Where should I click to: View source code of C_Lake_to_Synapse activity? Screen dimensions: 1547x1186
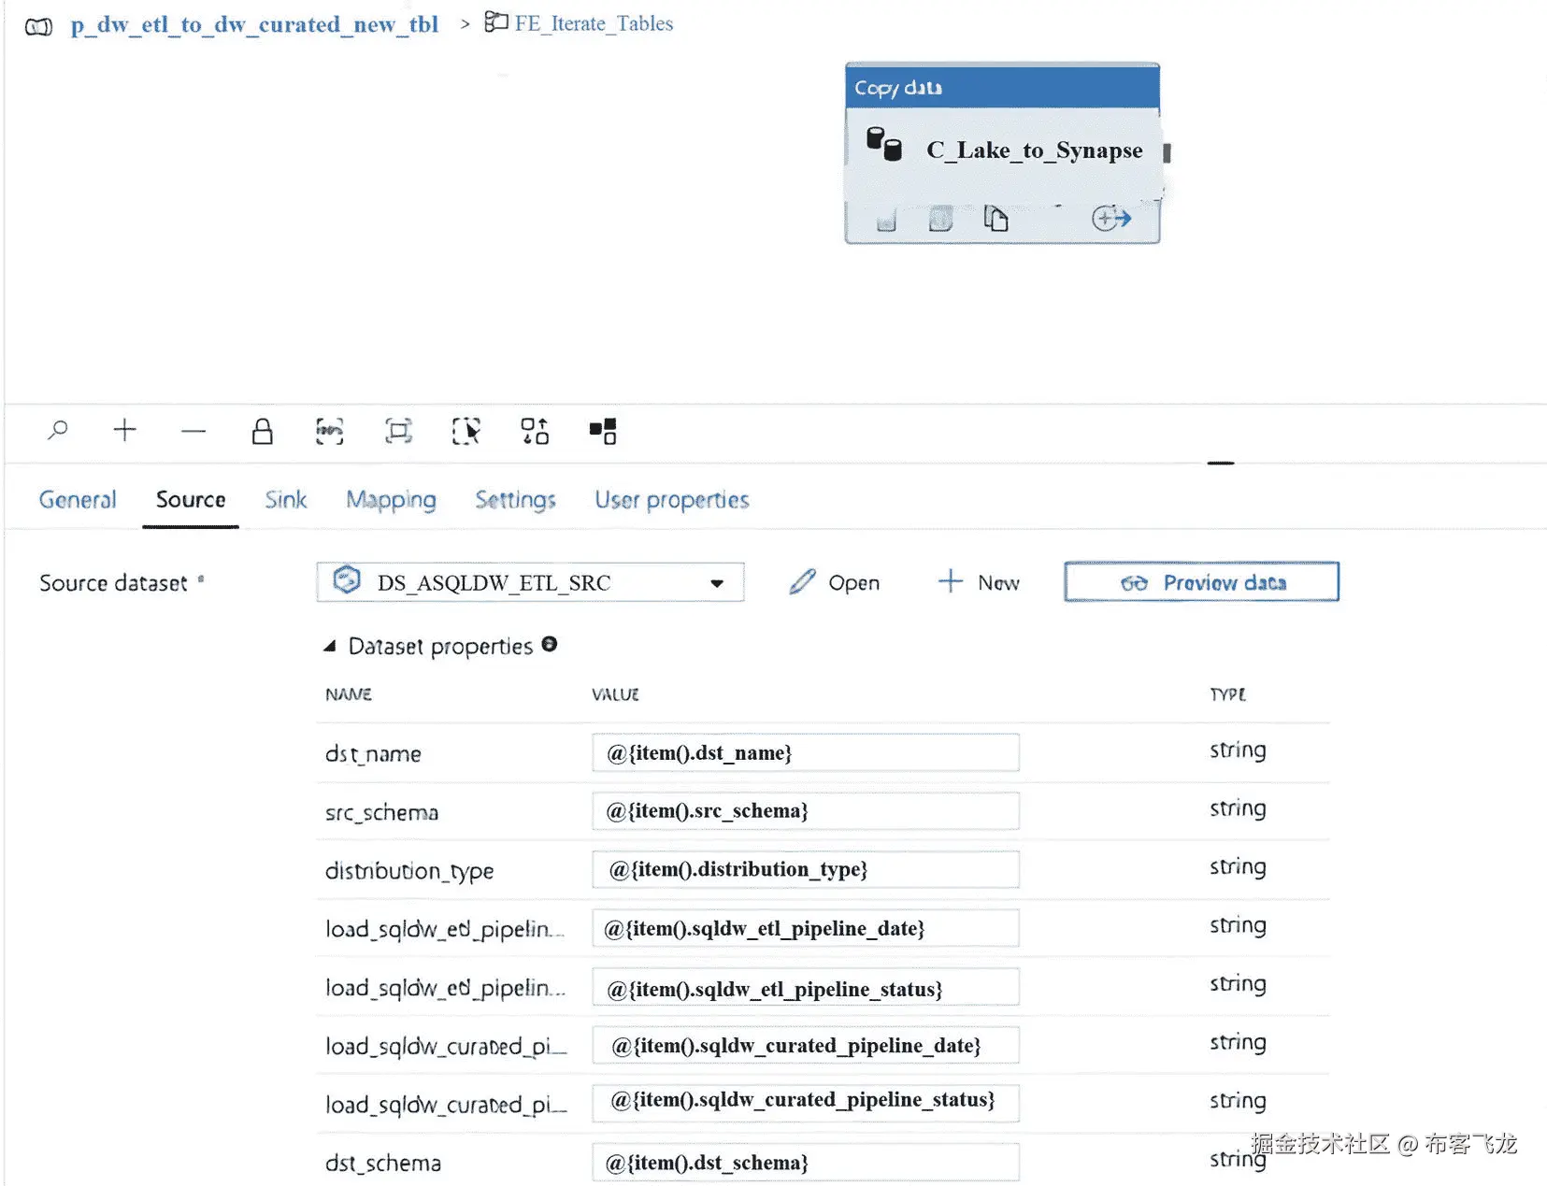tap(940, 219)
